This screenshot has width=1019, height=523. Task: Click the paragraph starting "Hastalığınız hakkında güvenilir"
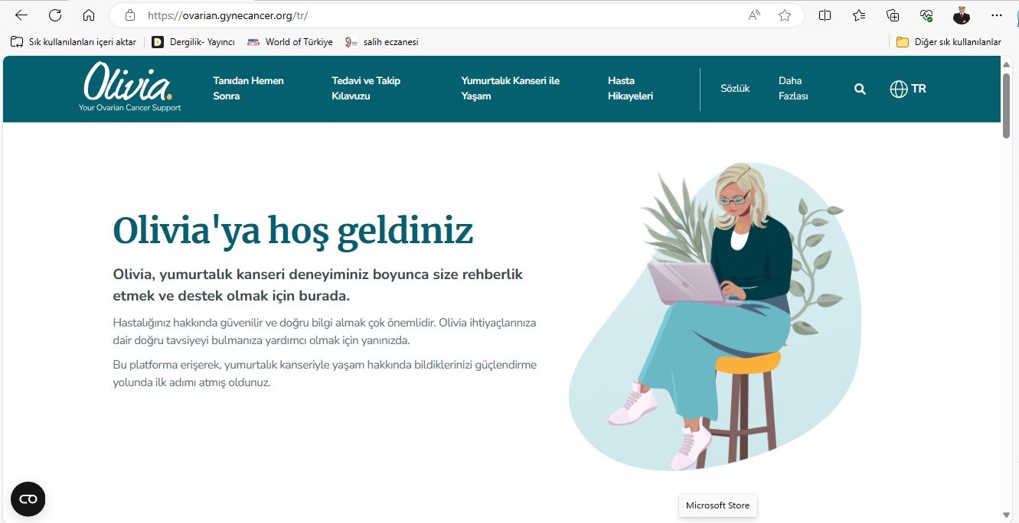click(325, 331)
